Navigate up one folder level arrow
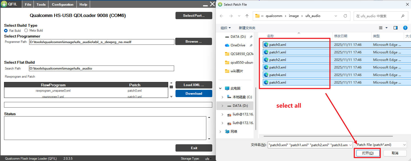411x161 pixels. pos(247,16)
